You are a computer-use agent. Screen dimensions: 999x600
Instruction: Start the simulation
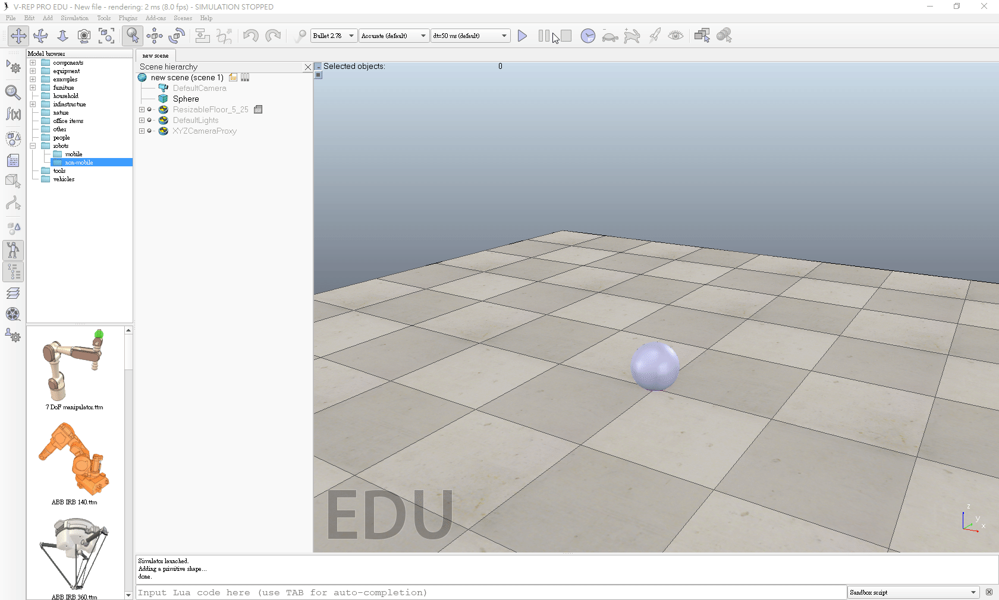click(x=522, y=36)
